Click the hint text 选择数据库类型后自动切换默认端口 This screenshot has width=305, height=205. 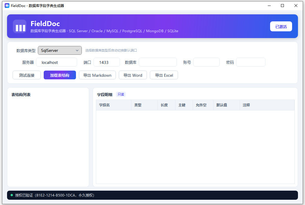pyautogui.click(x=111, y=50)
